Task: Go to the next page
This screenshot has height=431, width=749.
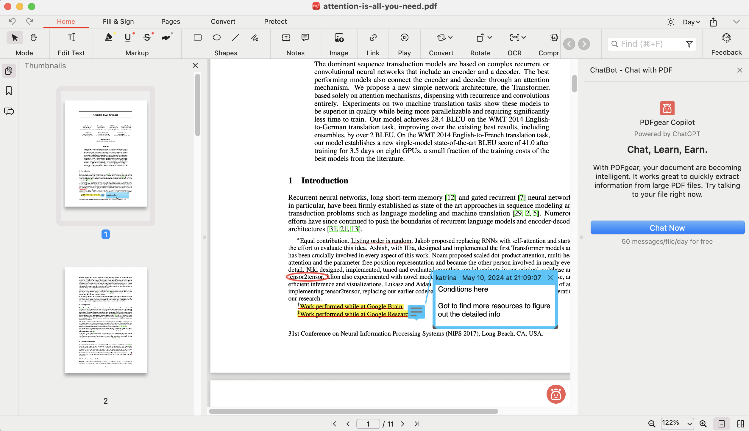Action: (x=402, y=424)
